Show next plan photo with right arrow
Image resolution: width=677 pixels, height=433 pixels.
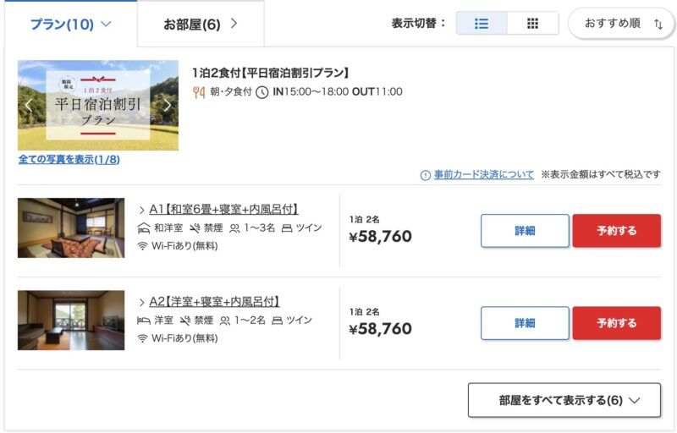167,105
